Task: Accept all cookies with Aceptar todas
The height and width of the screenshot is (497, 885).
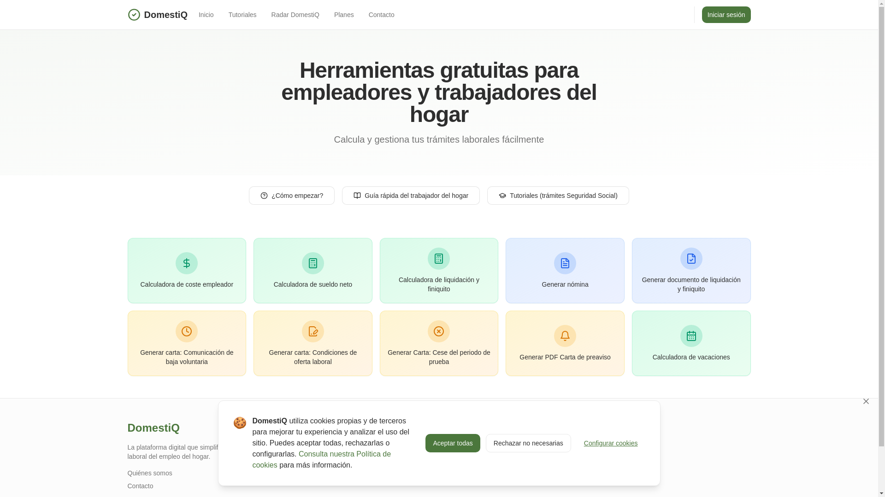Action: point(453,443)
